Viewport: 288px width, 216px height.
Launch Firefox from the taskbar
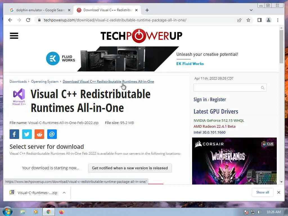pos(62,212)
